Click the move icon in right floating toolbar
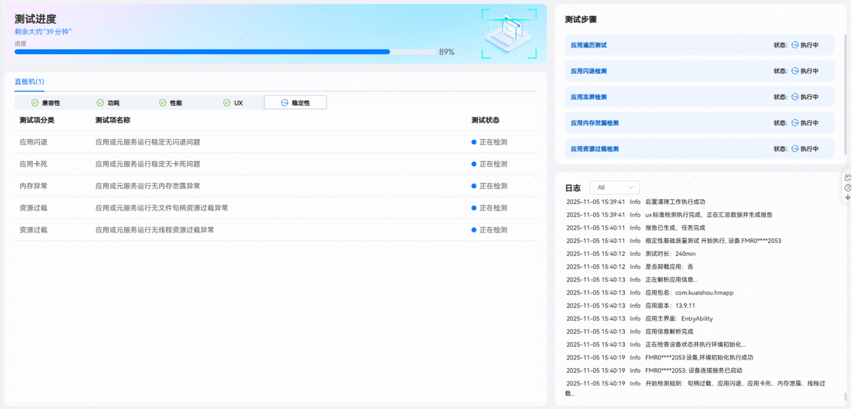 click(848, 197)
